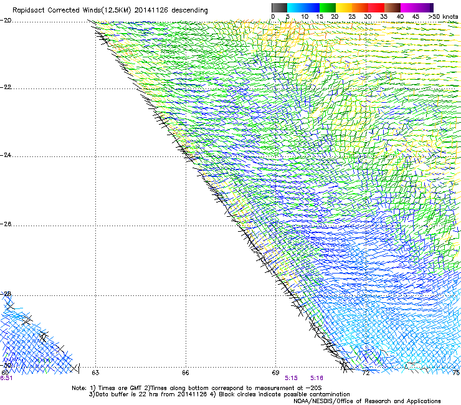461x405 pixels.
Task: Click the red 30-35 knots legend swatch
Action: tap(376, 7)
